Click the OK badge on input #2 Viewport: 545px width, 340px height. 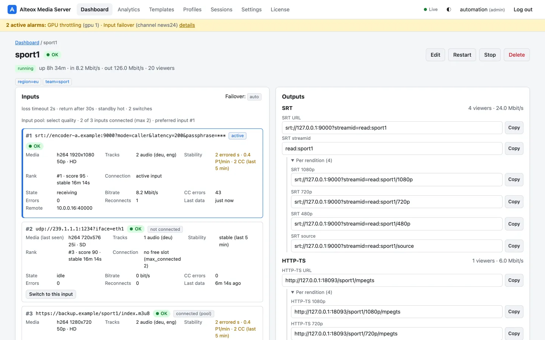(135, 229)
